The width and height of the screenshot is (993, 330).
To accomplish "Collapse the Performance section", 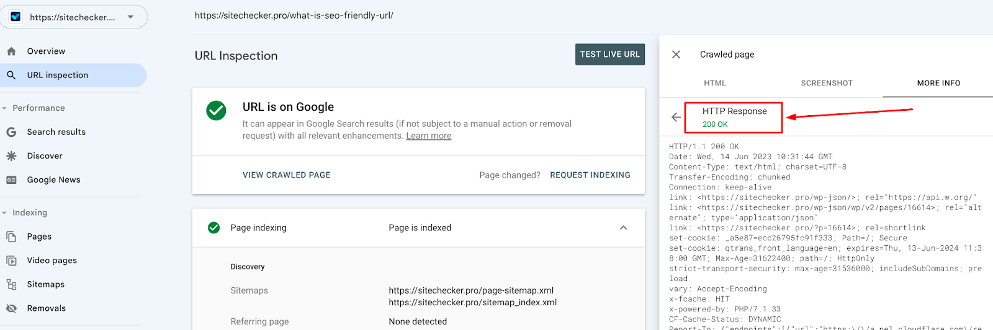I will (x=38, y=108).
